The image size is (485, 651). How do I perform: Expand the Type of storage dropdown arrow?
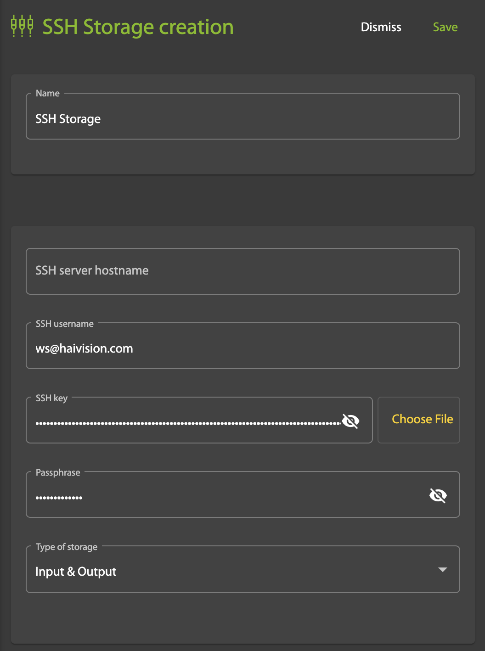[x=442, y=570]
